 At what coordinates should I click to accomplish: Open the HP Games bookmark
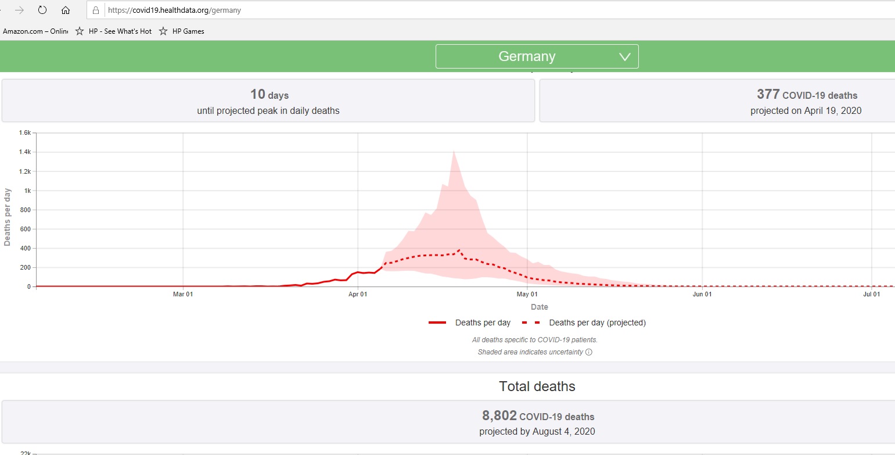click(x=188, y=31)
